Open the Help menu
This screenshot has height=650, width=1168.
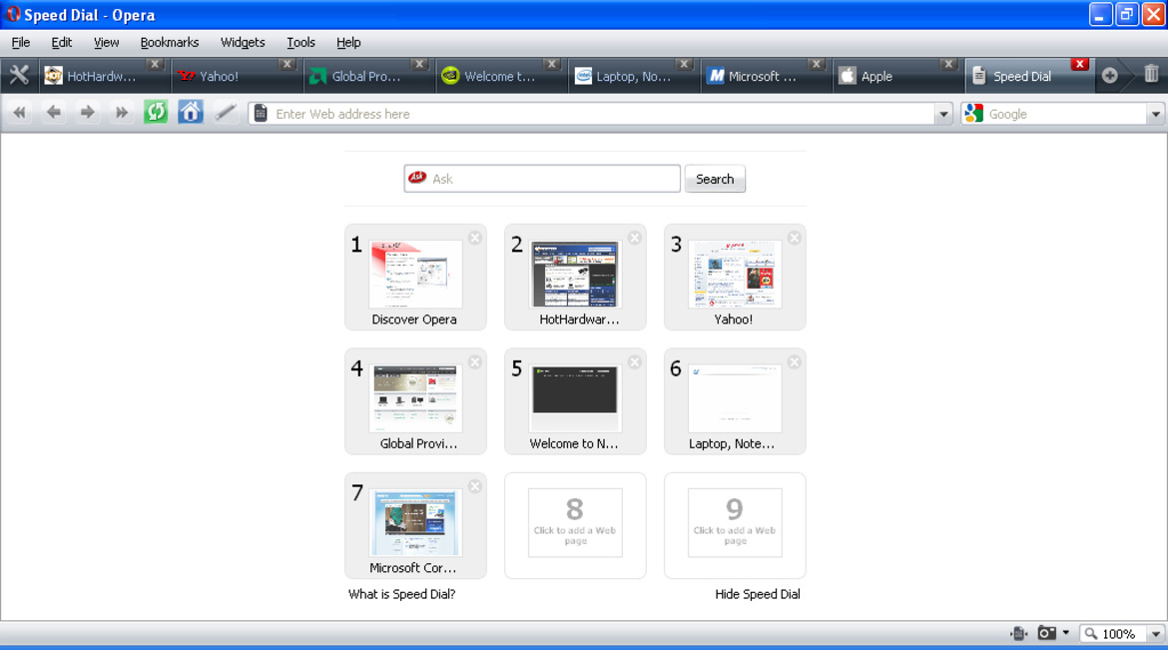(347, 43)
